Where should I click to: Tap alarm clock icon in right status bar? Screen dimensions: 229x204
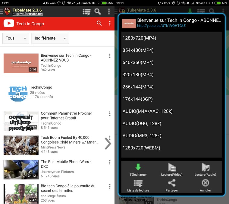tap(178, 3)
